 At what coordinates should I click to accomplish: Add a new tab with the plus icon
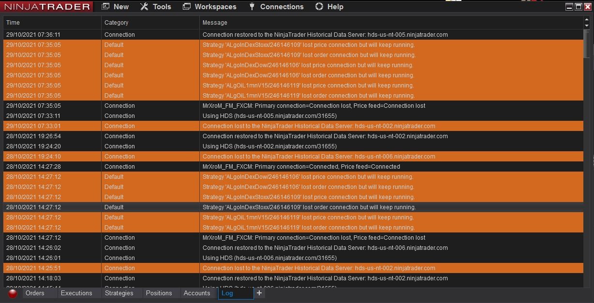pos(260,293)
